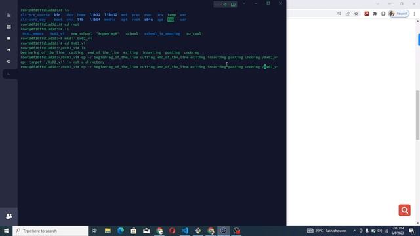Switch to the active Termius taskbar icon
The width and height of the screenshot is (420, 236).
(223, 231)
